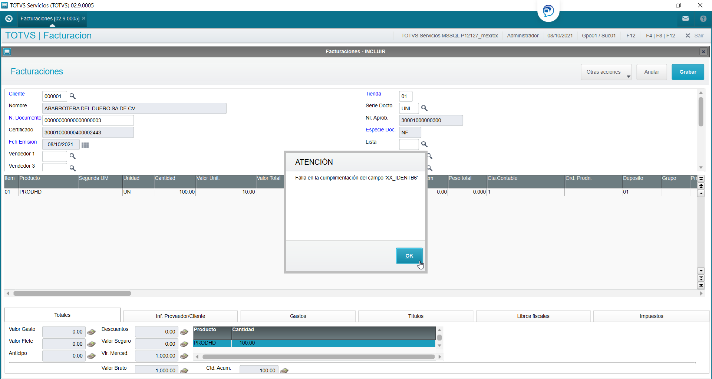Click PRODHD cell in items grid
The image size is (712, 379).
[48, 192]
